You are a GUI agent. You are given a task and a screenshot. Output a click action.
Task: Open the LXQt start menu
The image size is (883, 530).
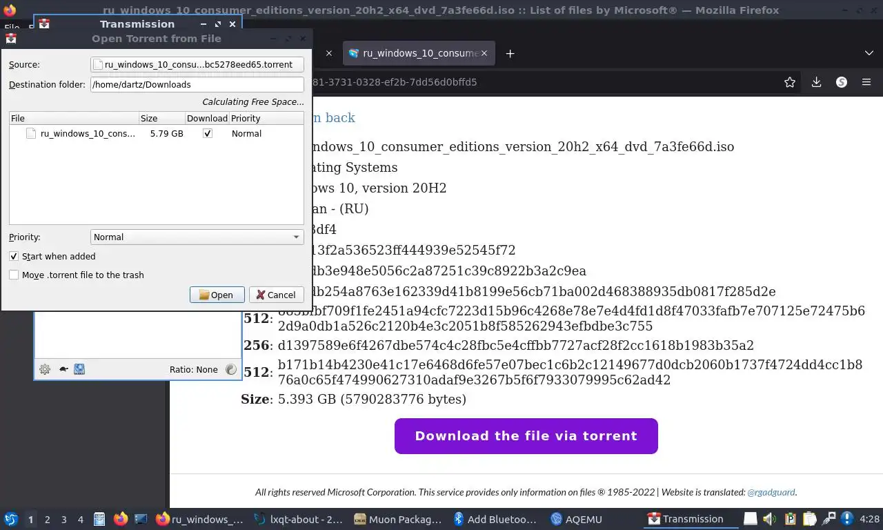(11, 519)
